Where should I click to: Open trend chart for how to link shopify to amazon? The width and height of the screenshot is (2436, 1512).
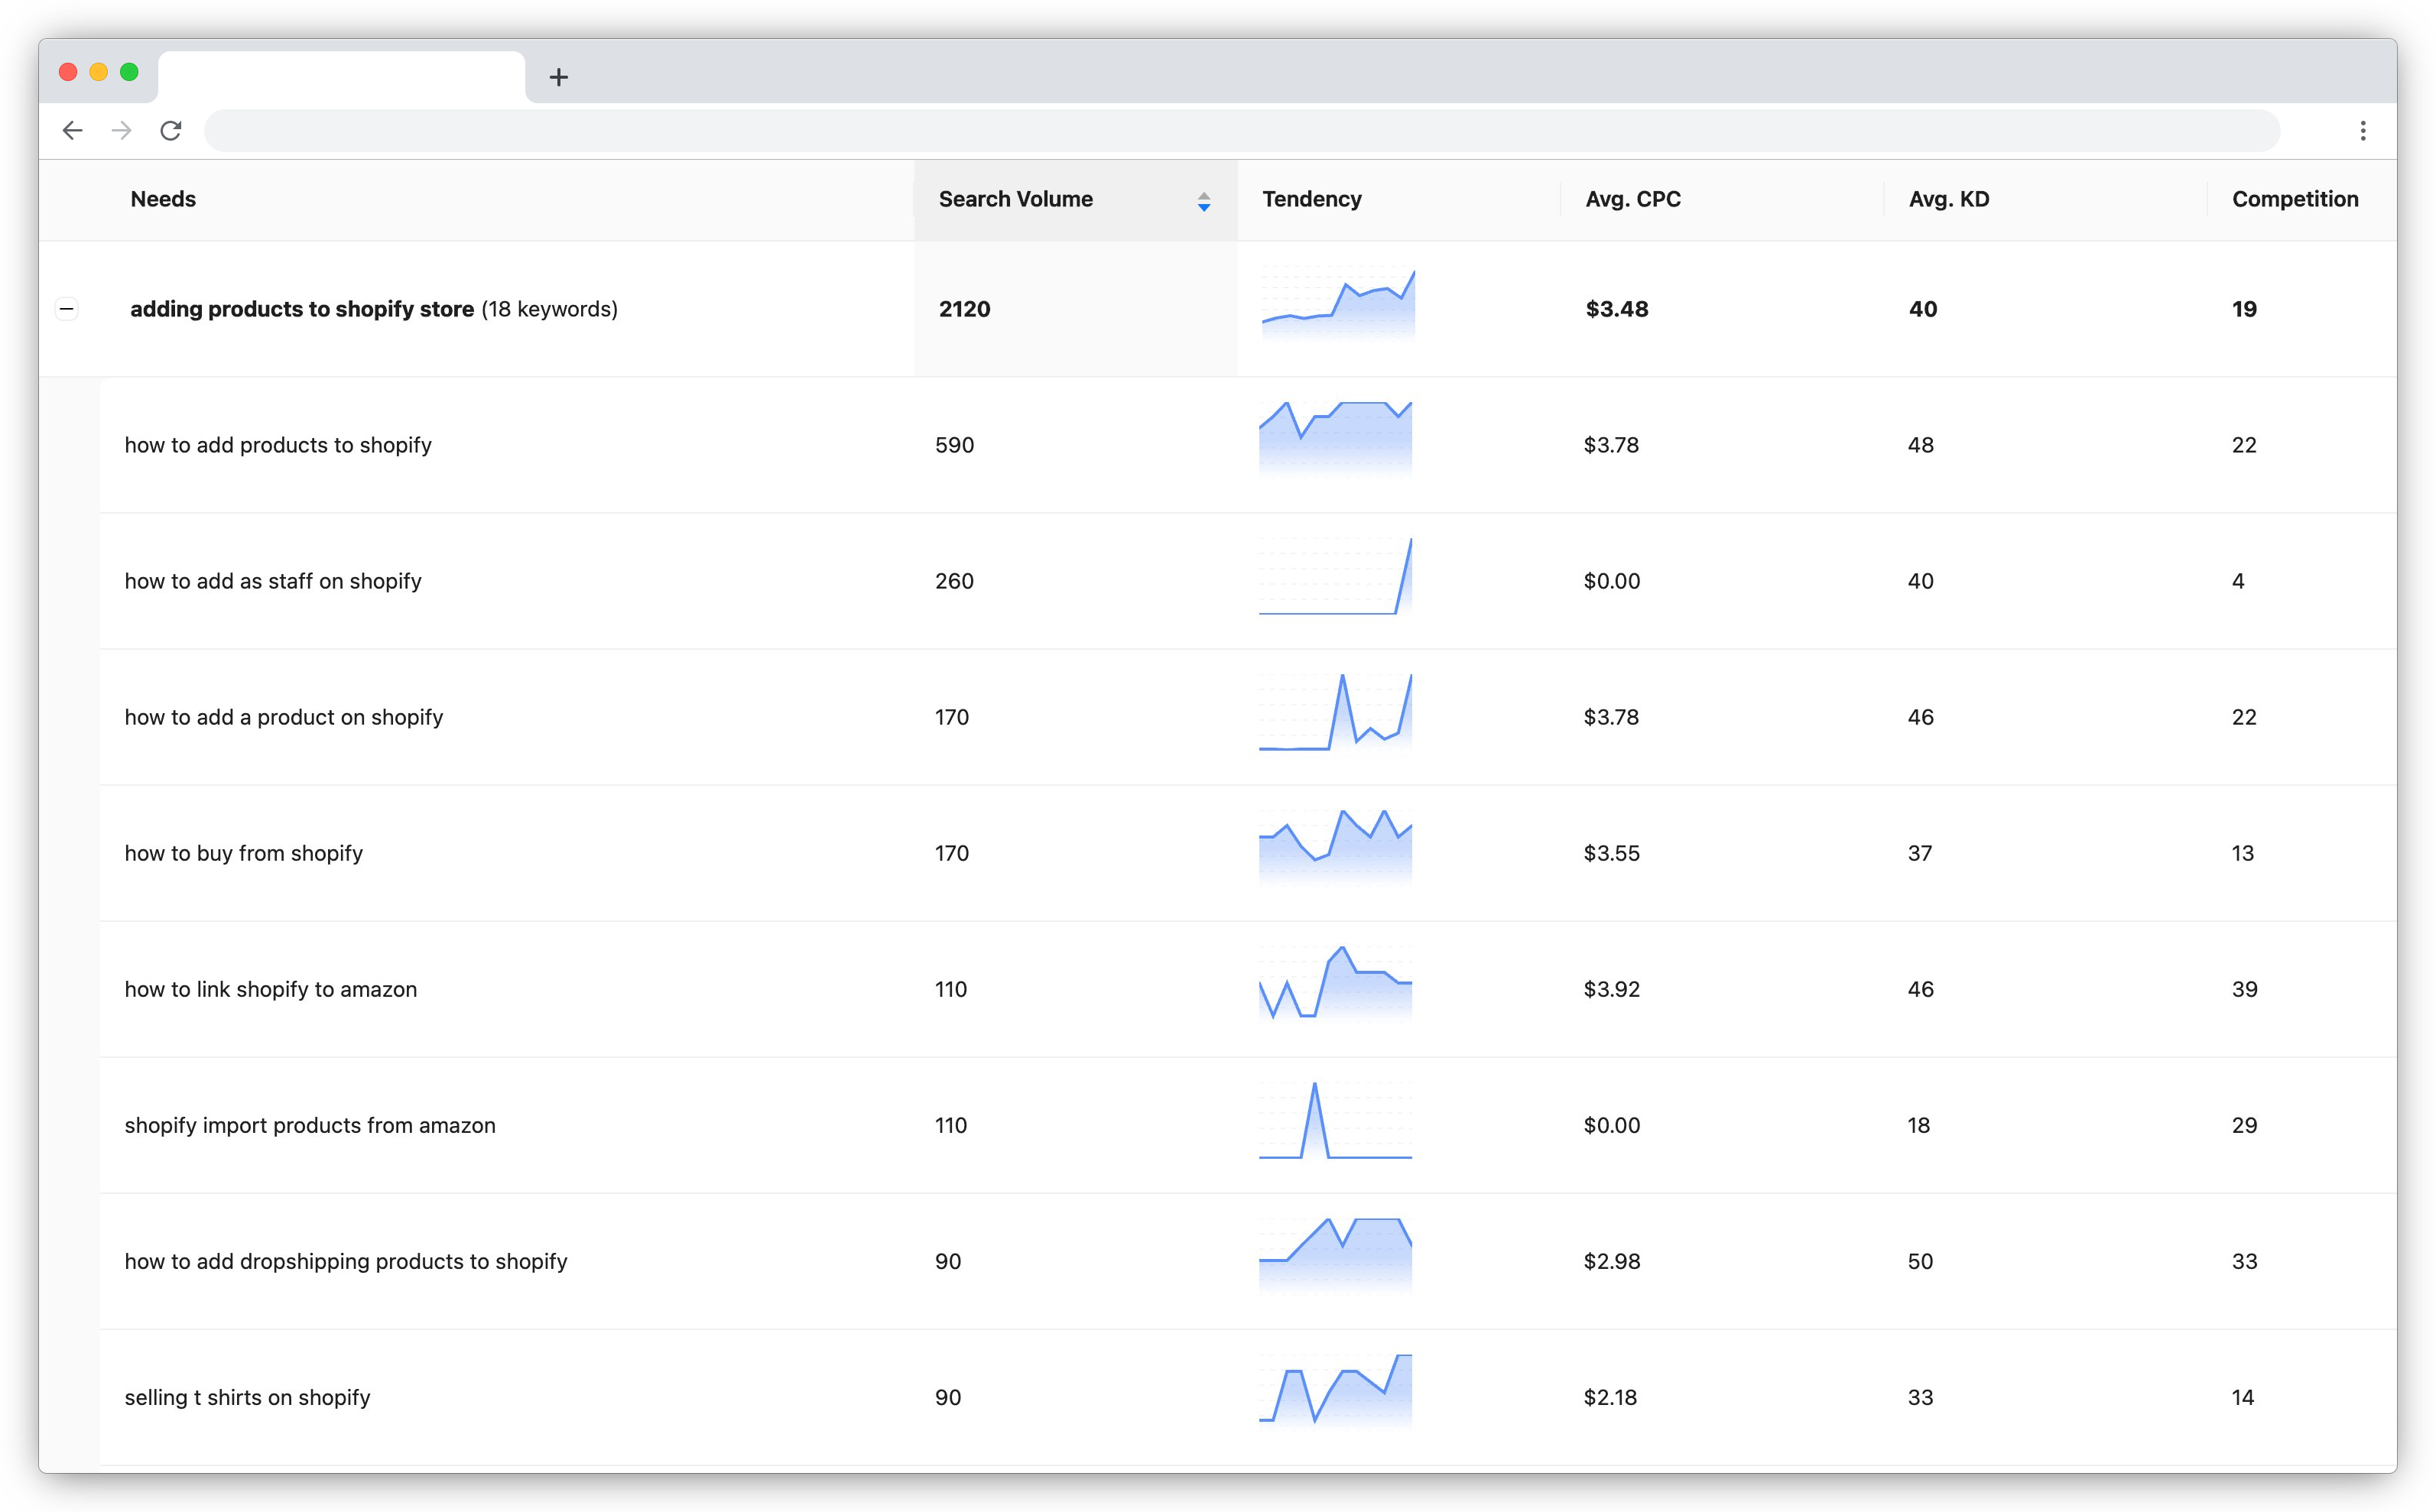pyautogui.click(x=1335, y=984)
